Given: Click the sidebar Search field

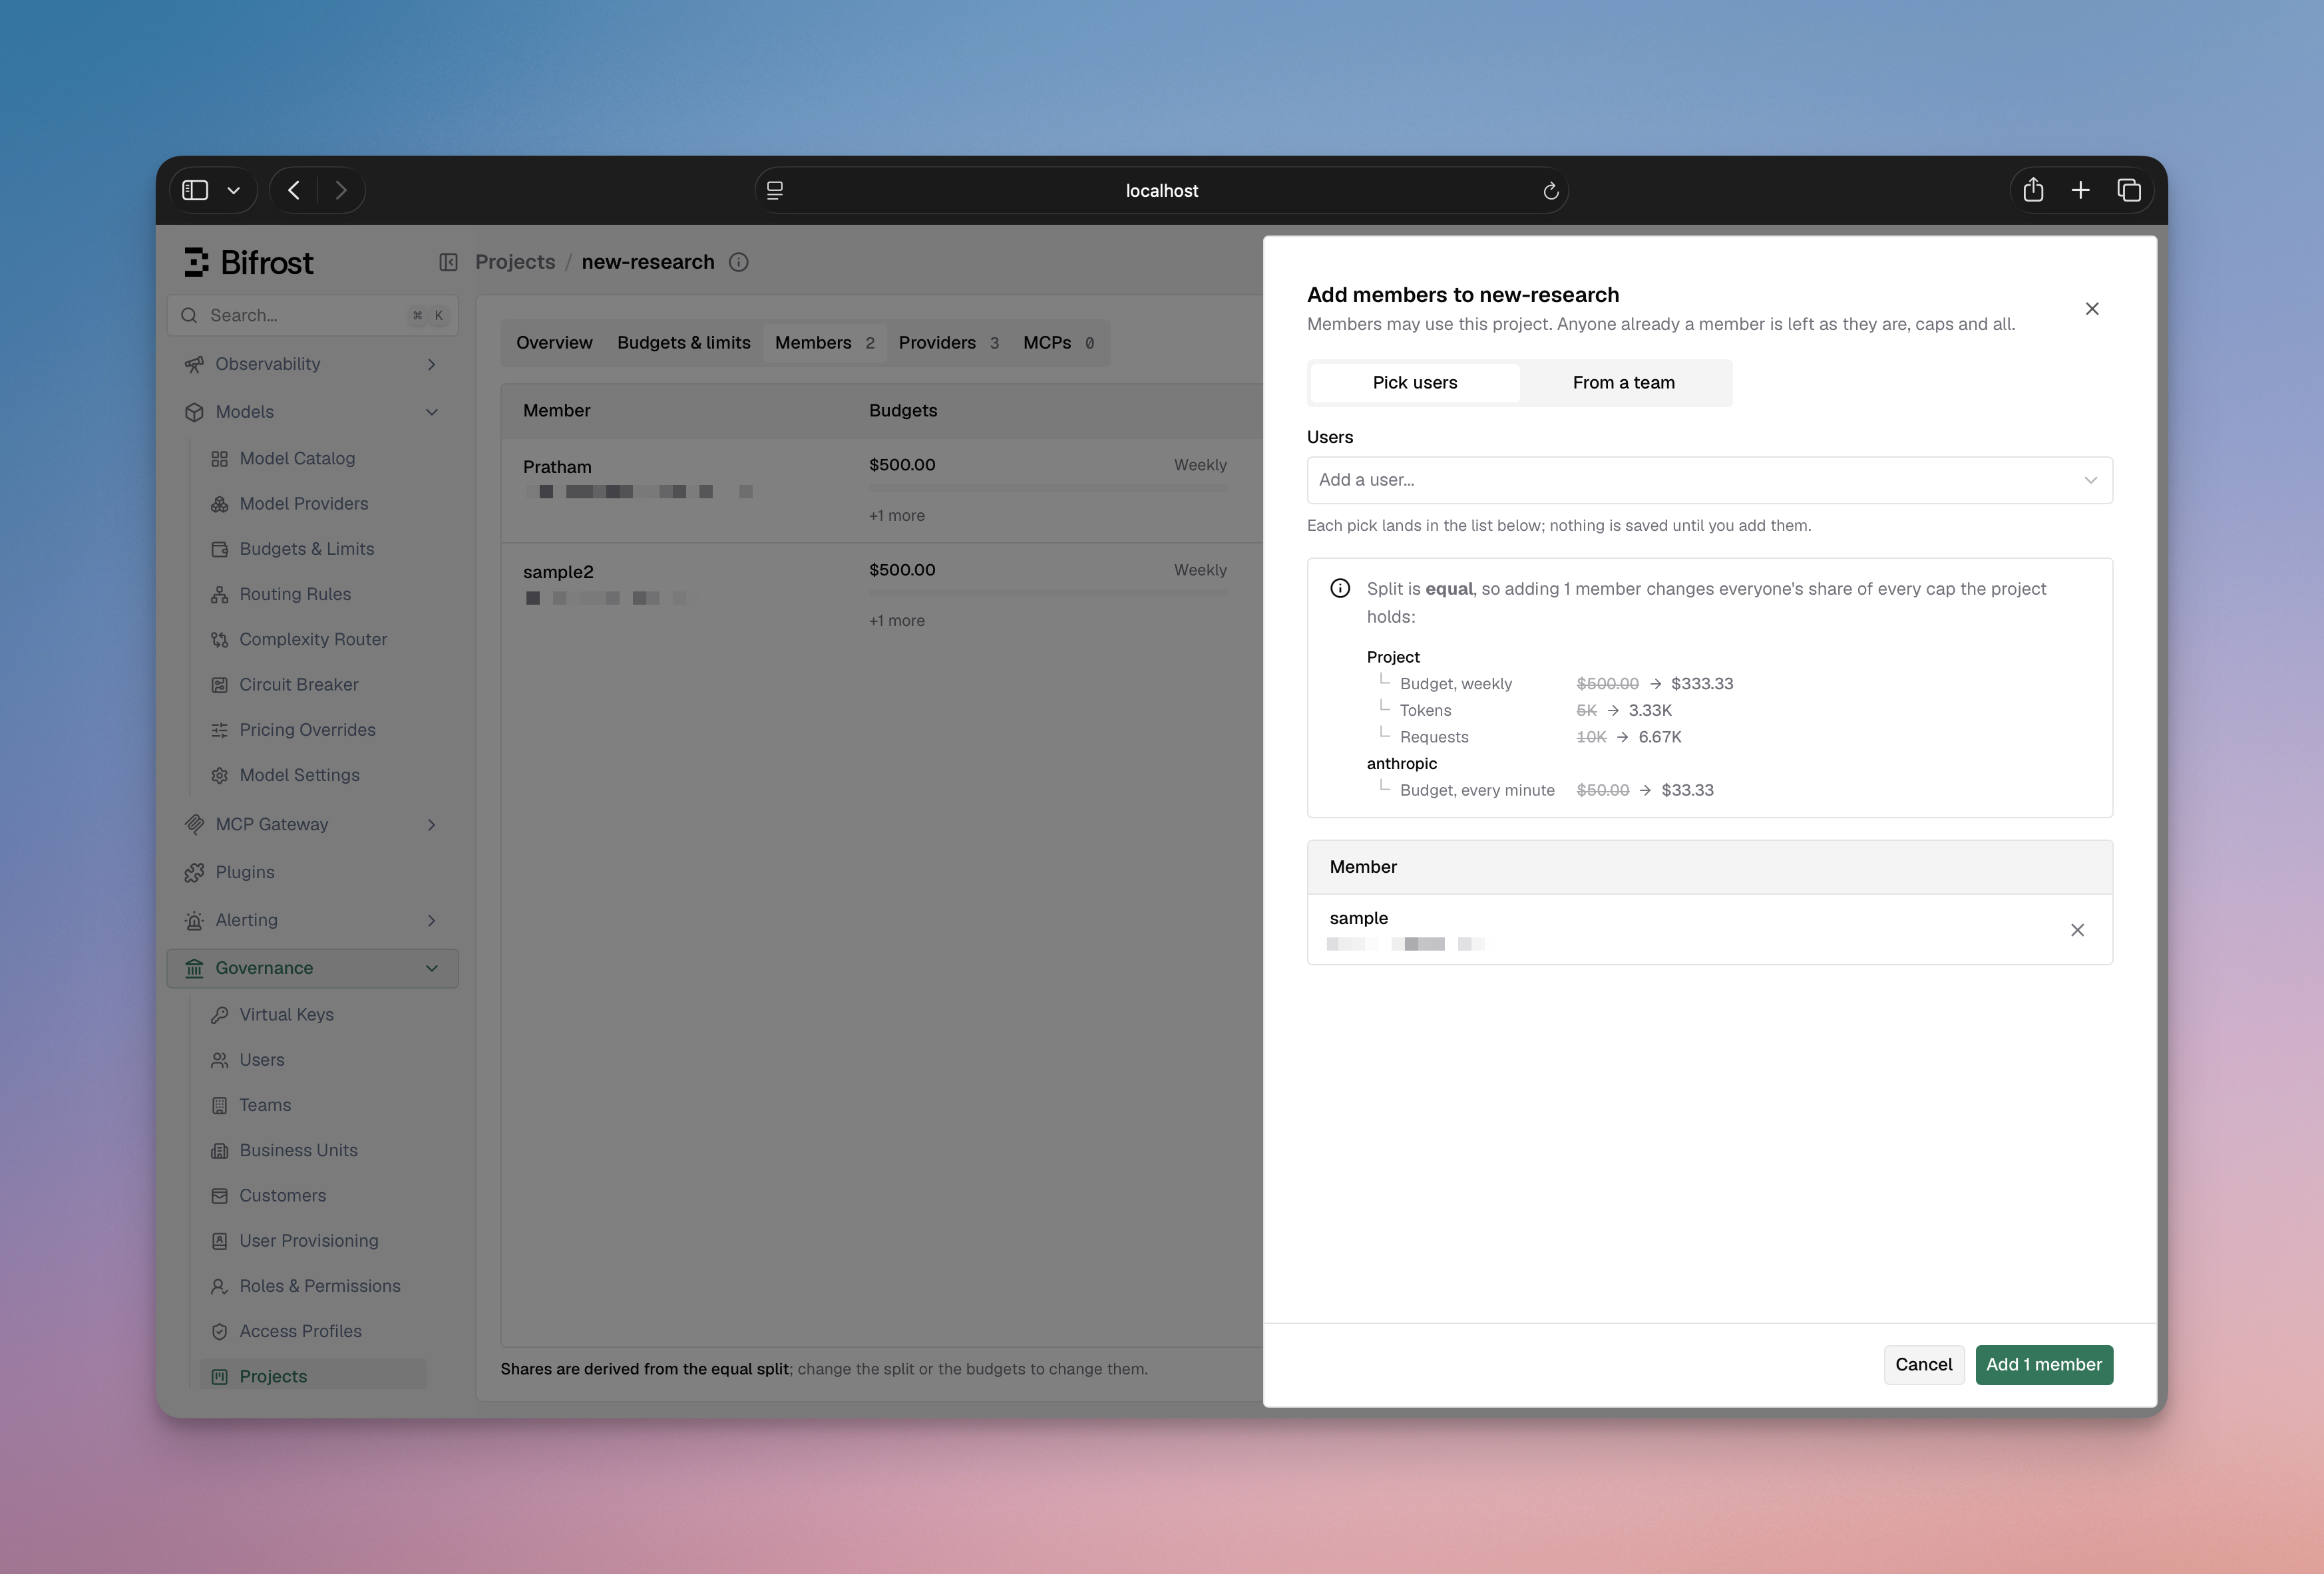Looking at the screenshot, I should coord(313,316).
